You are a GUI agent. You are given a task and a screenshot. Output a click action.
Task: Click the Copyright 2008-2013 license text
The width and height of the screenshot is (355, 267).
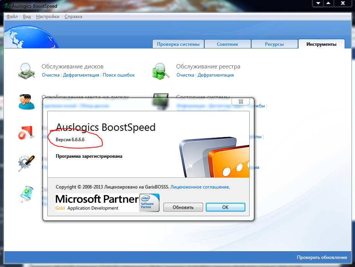[113, 187]
